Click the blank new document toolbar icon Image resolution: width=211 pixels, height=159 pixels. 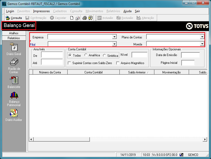click(72, 18)
